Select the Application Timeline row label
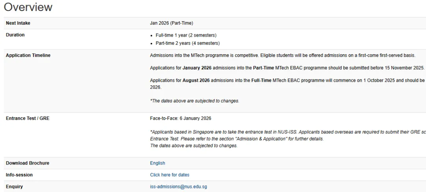The height and width of the screenshot is (192, 426). pyautogui.click(x=28, y=55)
